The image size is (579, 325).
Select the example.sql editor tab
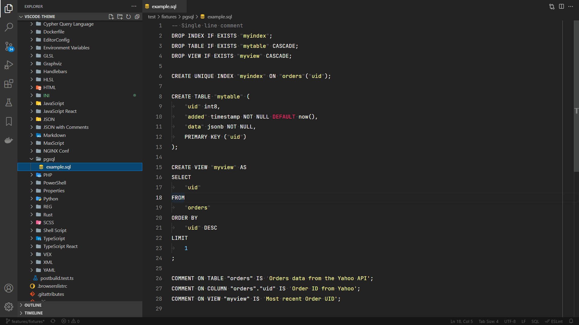(164, 6)
